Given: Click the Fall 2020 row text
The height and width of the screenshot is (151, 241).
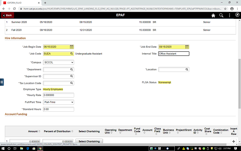Looking at the screenshot, I should coord(17,30).
